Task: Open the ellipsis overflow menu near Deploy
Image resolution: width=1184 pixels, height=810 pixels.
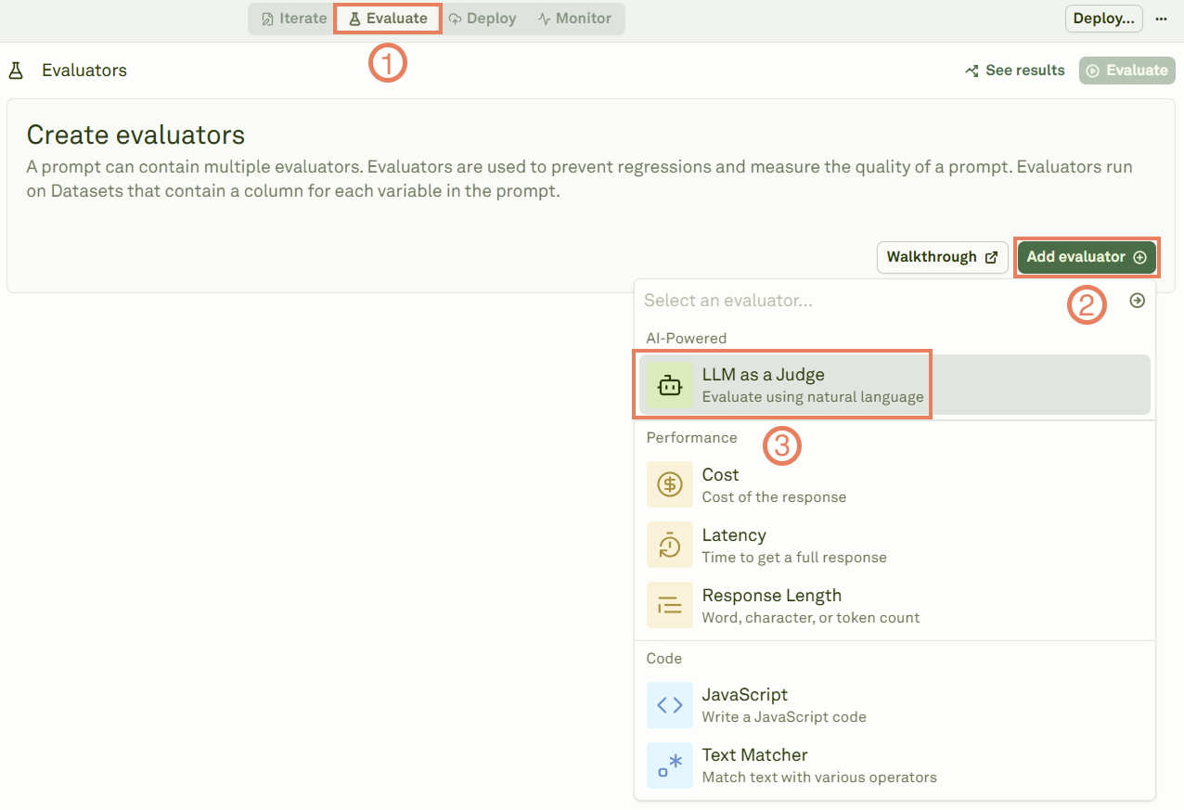Action: [1162, 19]
